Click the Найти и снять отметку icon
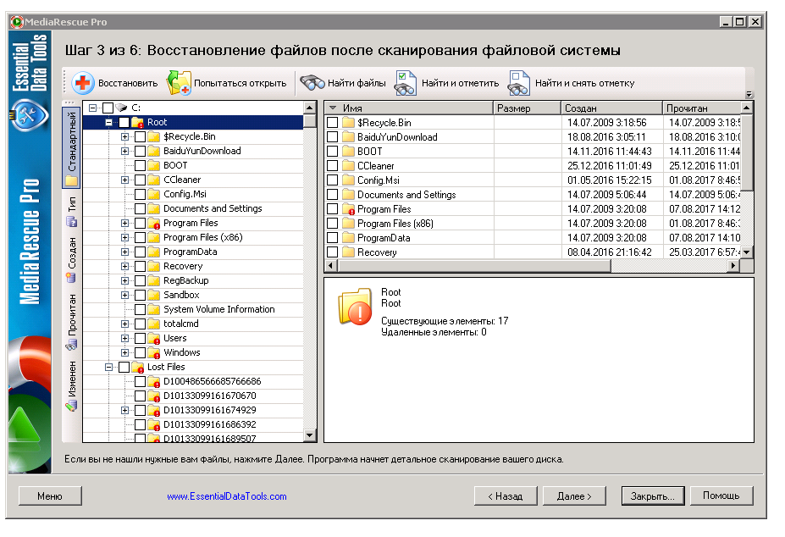The height and width of the screenshot is (537, 785). point(518,83)
